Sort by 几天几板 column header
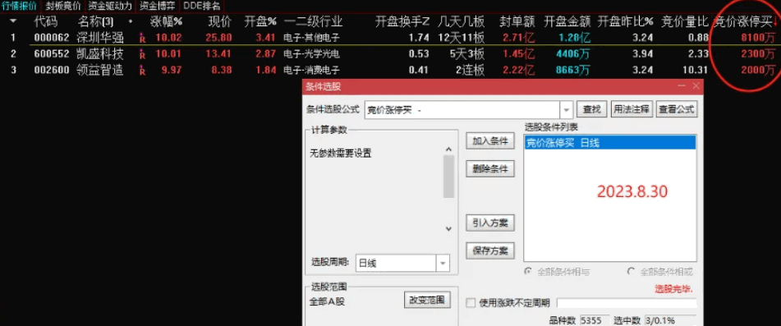Image resolution: width=781 pixels, height=326 pixels. click(x=461, y=21)
